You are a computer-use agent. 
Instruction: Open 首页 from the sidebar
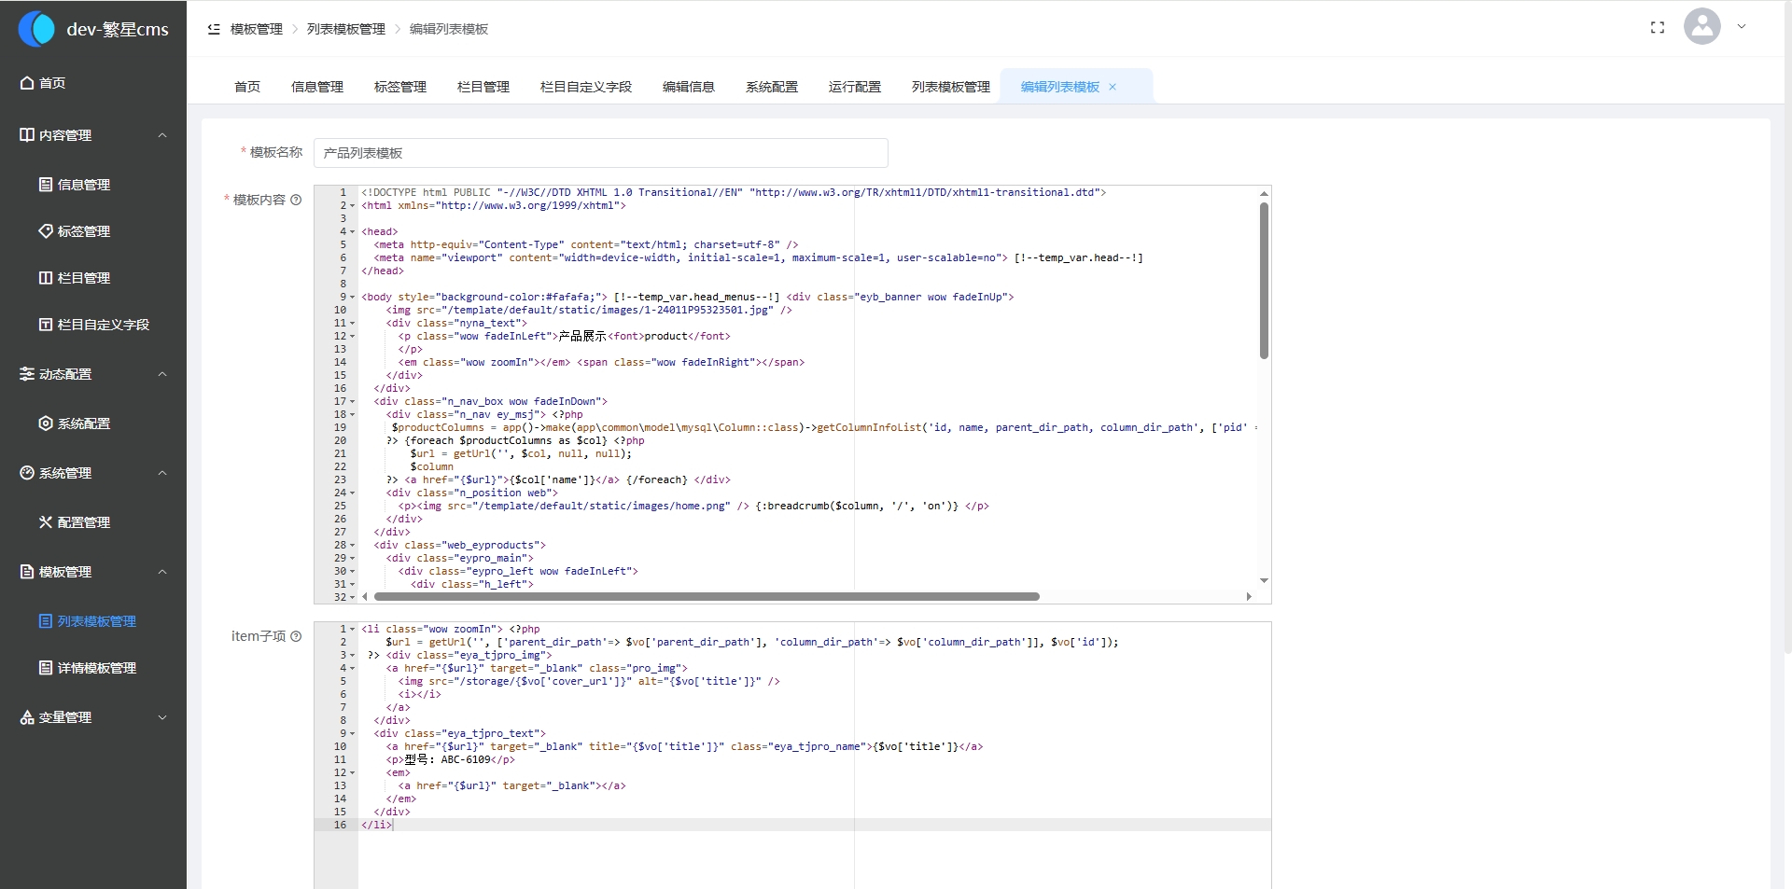coord(52,83)
